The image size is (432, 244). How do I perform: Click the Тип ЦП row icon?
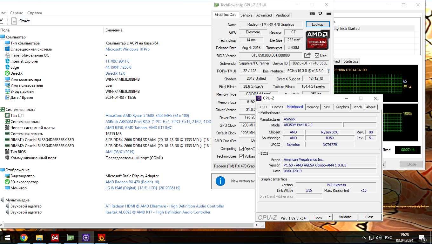7,116
